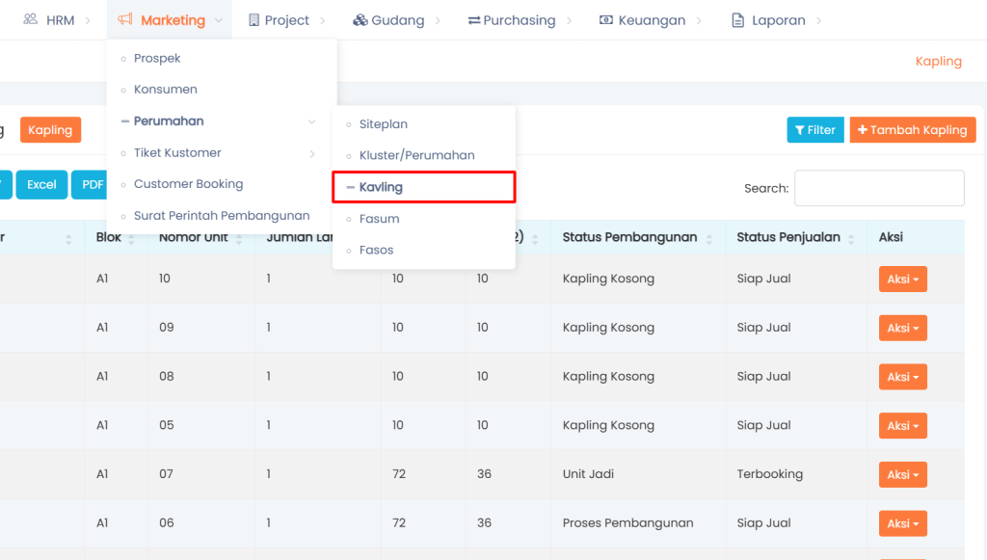The height and width of the screenshot is (560, 987).
Task: Click the Laporan document icon
Action: [738, 20]
